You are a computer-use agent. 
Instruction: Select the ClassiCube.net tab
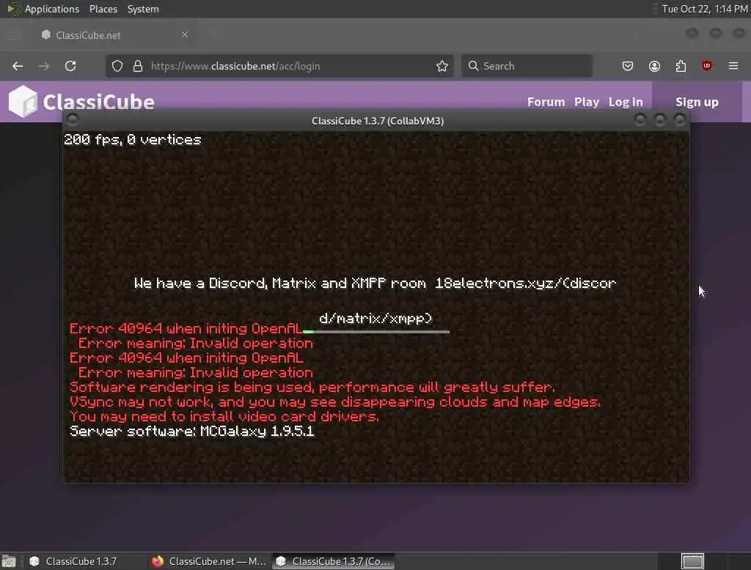click(114, 35)
